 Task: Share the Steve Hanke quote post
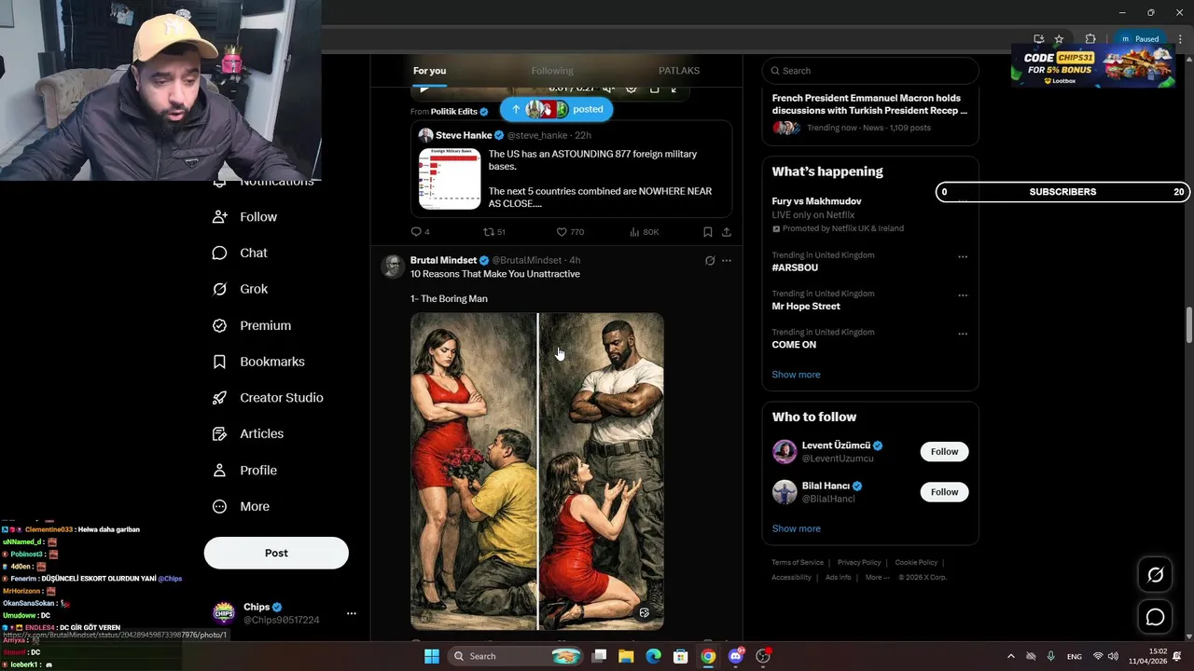[x=727, y=232]
